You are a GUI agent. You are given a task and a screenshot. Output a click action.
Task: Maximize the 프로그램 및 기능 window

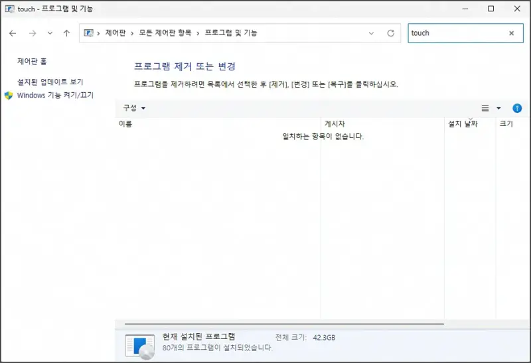(491, 9)
